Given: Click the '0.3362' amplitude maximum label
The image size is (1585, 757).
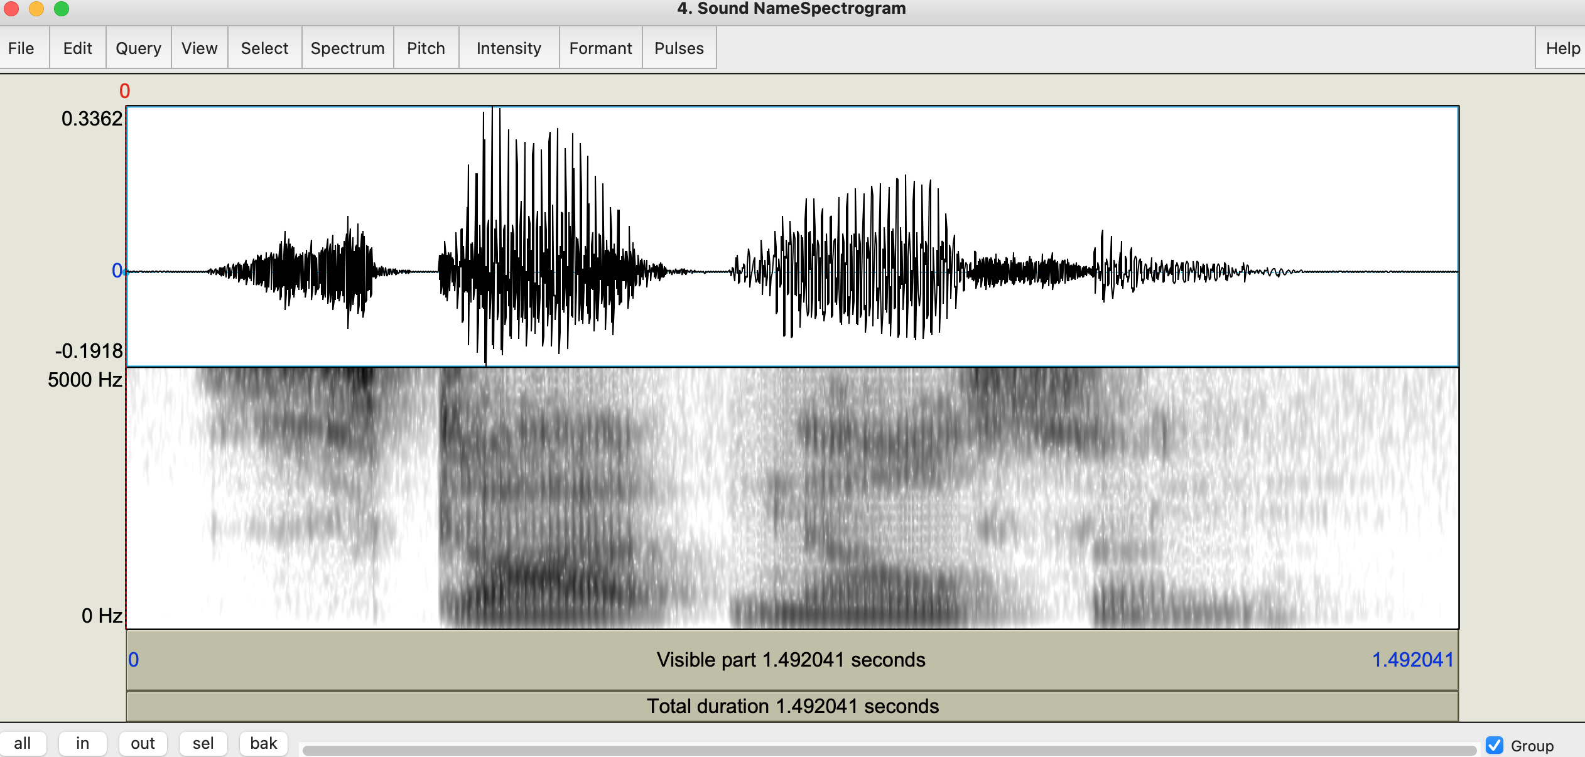Looking at the screenshot, I should (92, 119).
